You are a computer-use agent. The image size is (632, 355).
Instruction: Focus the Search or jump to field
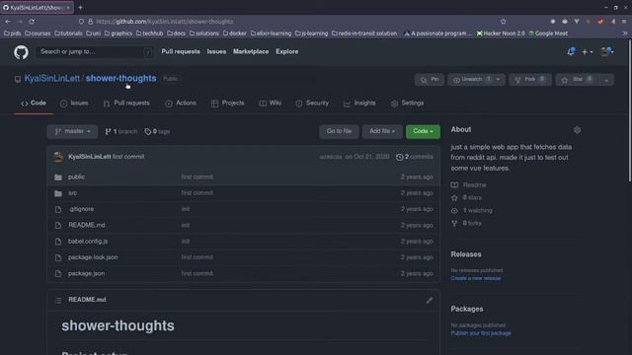coord(95,51)
